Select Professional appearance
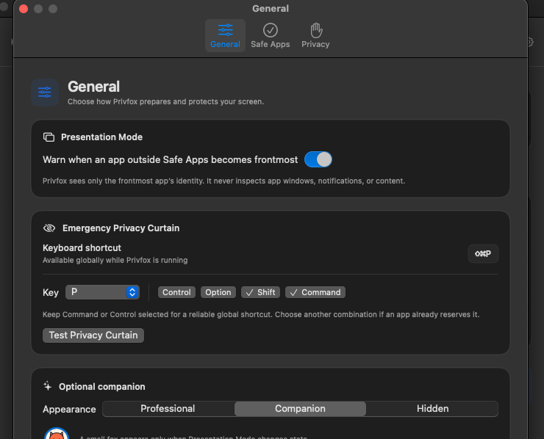This screenshot has width=544, height=439. pos(168,408)
